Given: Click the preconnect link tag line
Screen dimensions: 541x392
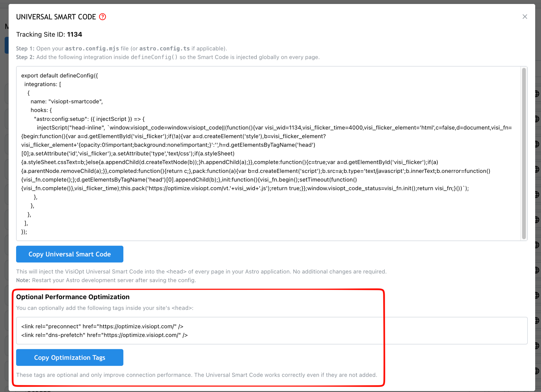Looking at the screenshot, I should coord(102,326).
